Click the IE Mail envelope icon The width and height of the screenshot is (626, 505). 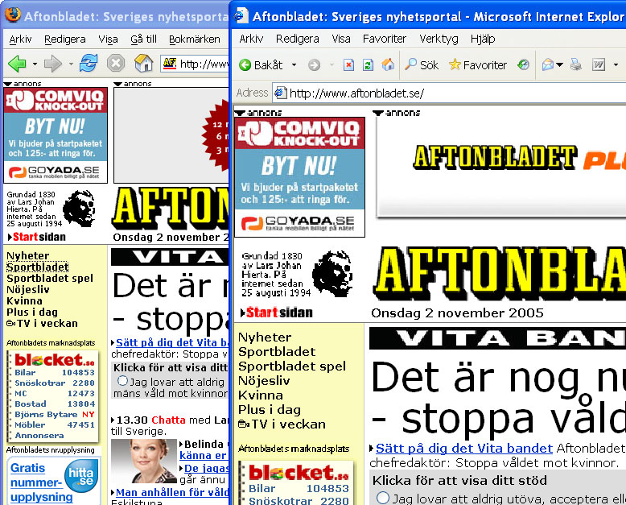(547, 64)
